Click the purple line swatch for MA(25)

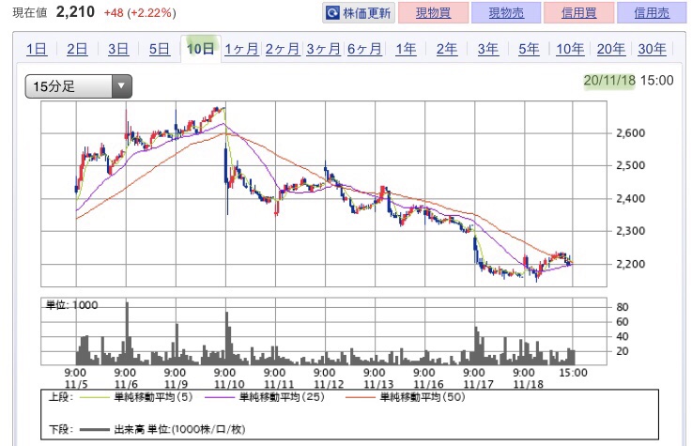[220, 398]
